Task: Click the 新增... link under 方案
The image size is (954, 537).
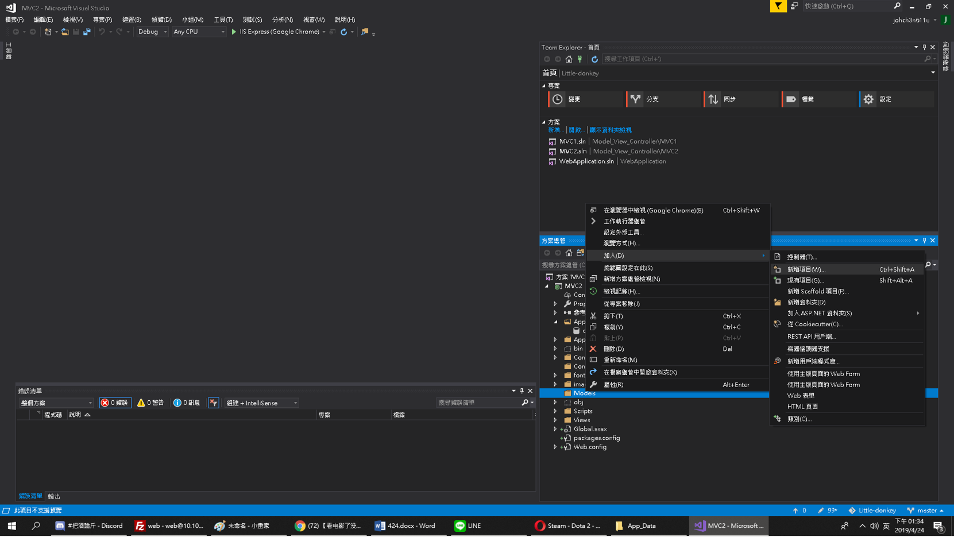Action: [x=555, y=130]
